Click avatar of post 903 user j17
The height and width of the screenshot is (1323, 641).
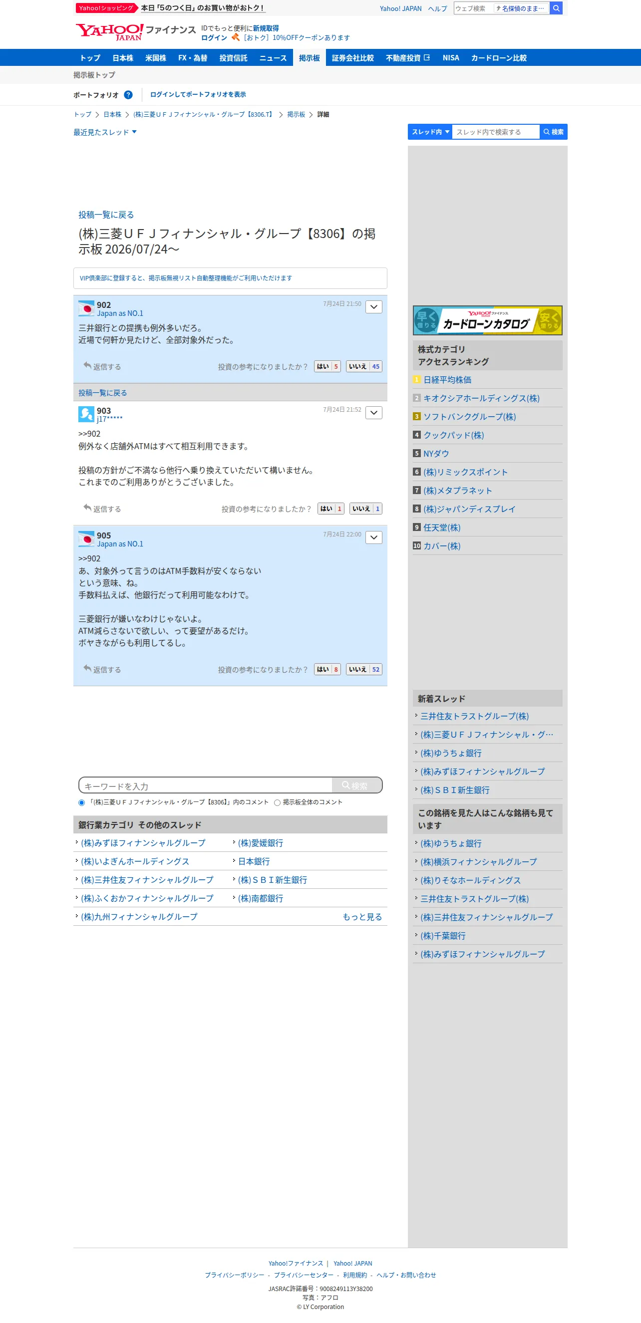point(86,414)
